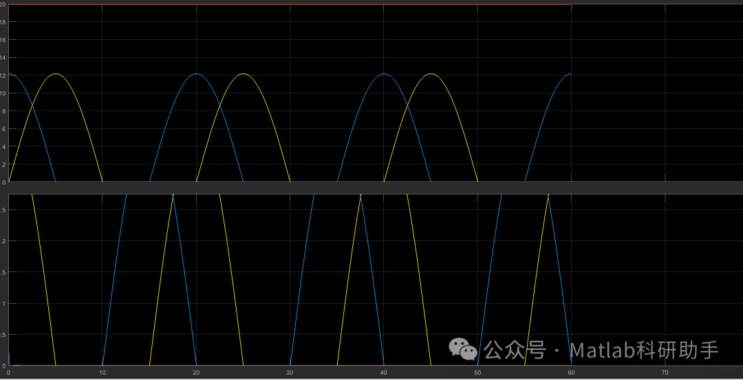Click the "6" y-axis label of upper plot
This screenshot has width=743, height=380.
[3, 128]
